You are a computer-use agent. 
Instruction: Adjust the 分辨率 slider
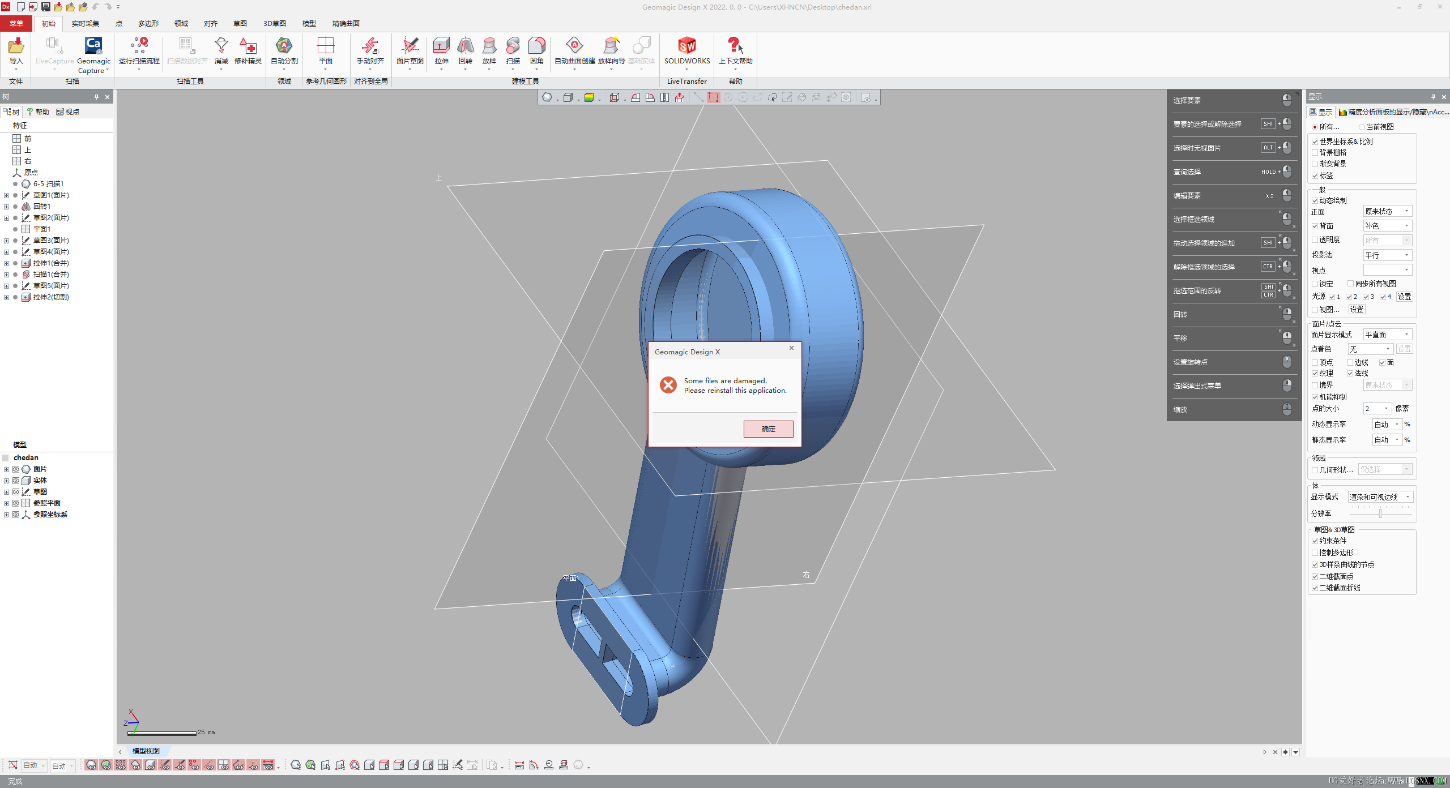pyautogui.click(x=1380, y=513)
